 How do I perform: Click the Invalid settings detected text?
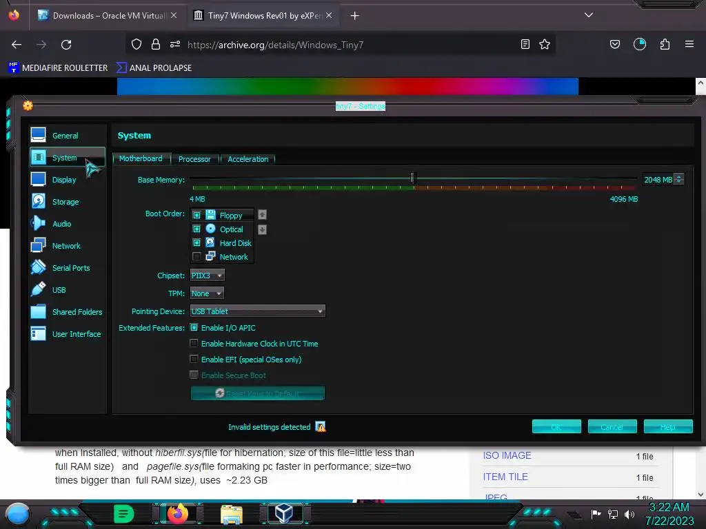270,427
